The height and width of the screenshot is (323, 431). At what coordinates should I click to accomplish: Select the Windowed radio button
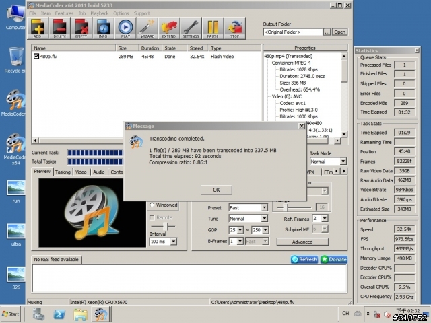pyautogui.click(x=152, y=205)
